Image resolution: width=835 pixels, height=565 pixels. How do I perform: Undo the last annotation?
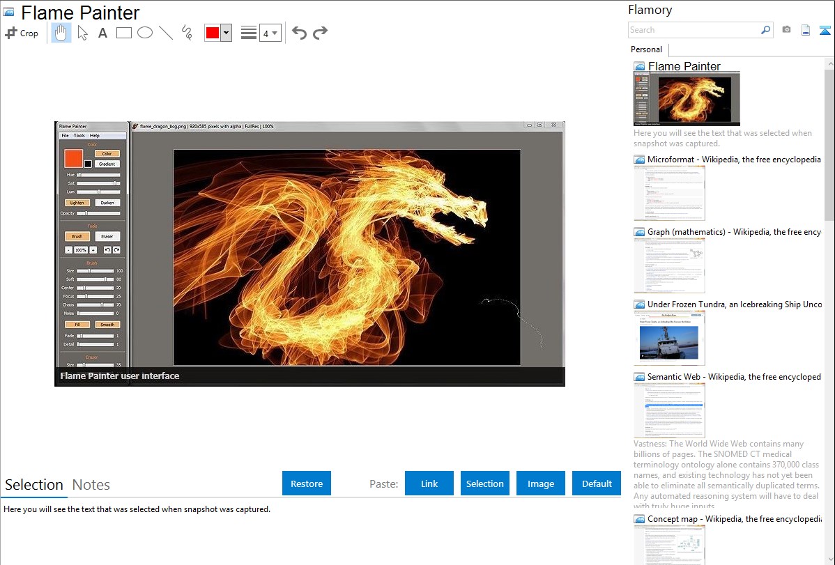pos(299,33)
